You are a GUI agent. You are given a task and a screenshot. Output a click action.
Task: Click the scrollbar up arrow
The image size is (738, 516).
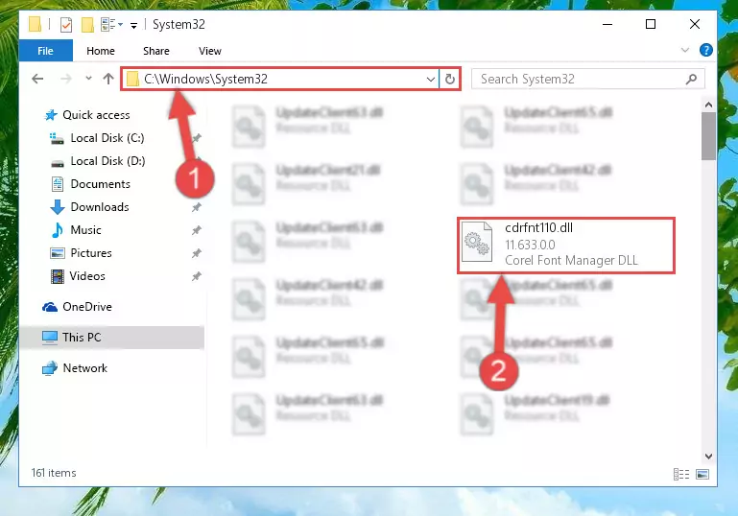point(708,105)
